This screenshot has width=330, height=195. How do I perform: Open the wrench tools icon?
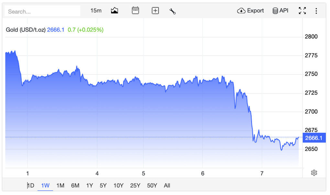pos(172,11)
